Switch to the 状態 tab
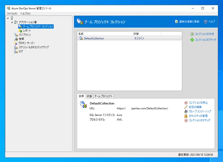Image resolution: width=223 pixels, height=162 pixels. [x=89, y=96]
